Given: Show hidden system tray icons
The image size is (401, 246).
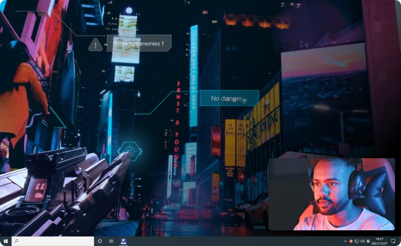Looking at the screenshot, I should [345, 241].
